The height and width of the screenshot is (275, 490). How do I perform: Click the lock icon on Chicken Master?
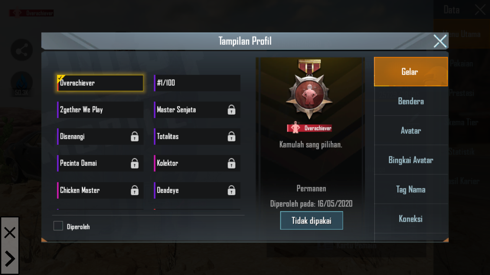tap(134, 190)
